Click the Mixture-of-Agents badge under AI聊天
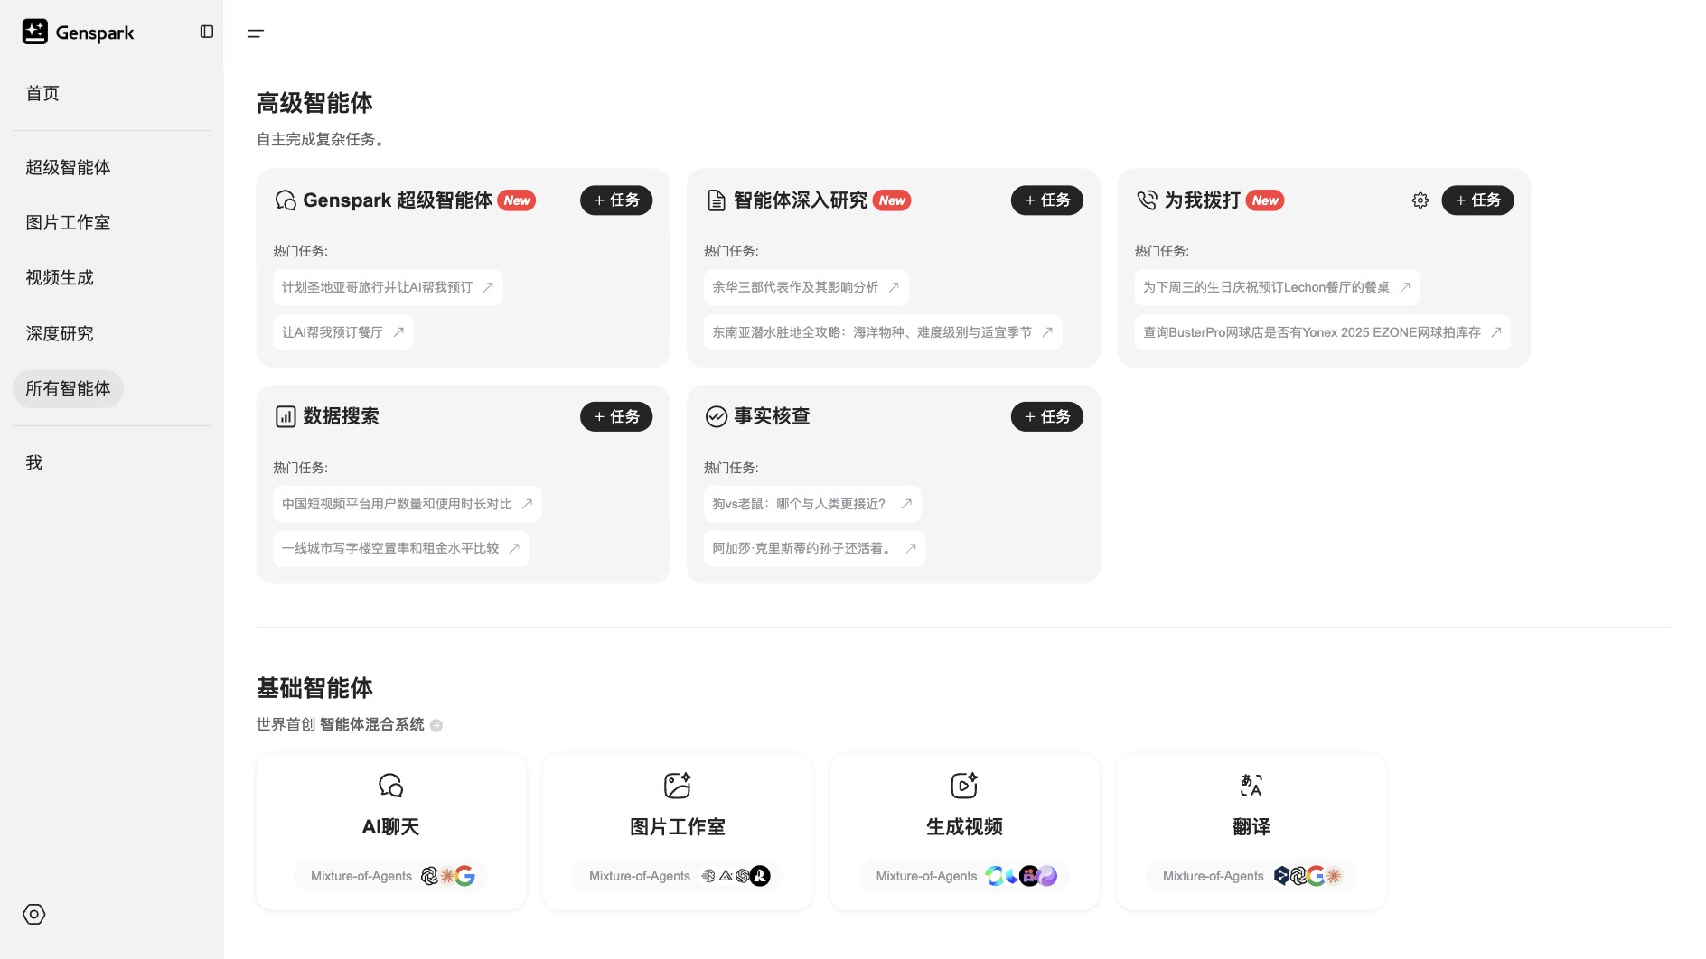This screenshot has height=959, width=1706. click(x=390, y=875)
